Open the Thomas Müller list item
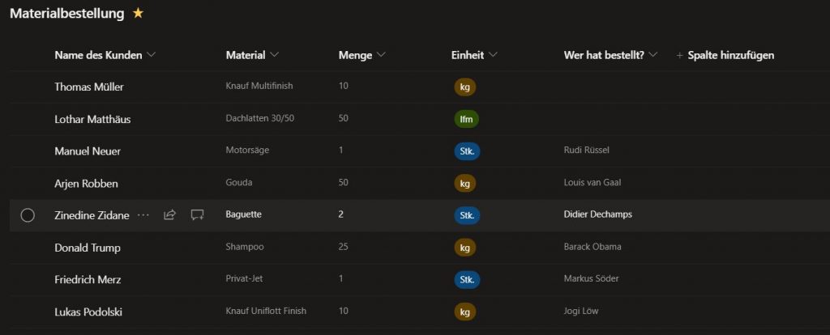830x335 pixels. [89, 87]
